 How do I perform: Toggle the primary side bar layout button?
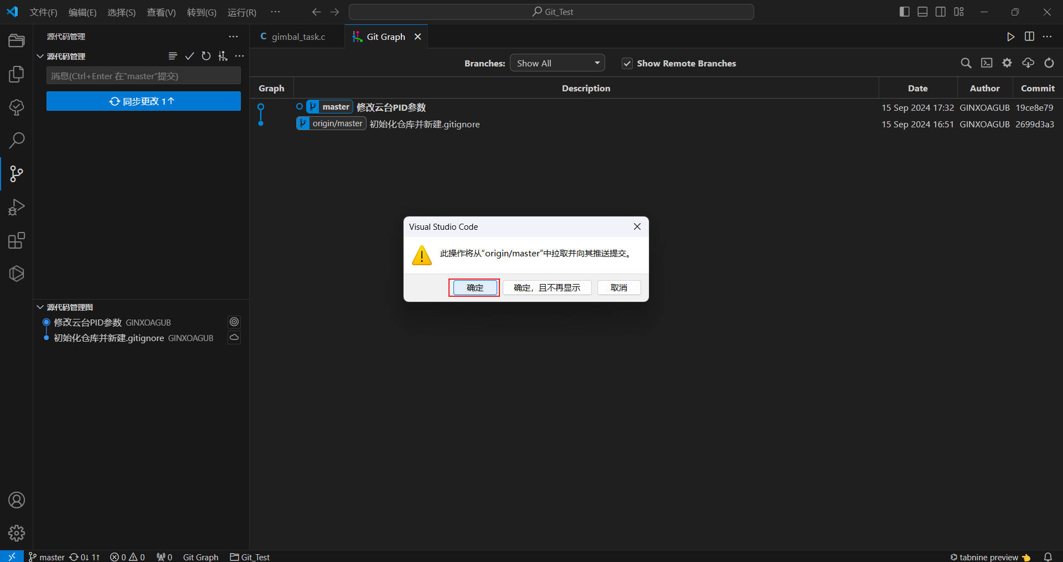click(x=904, y=12)
